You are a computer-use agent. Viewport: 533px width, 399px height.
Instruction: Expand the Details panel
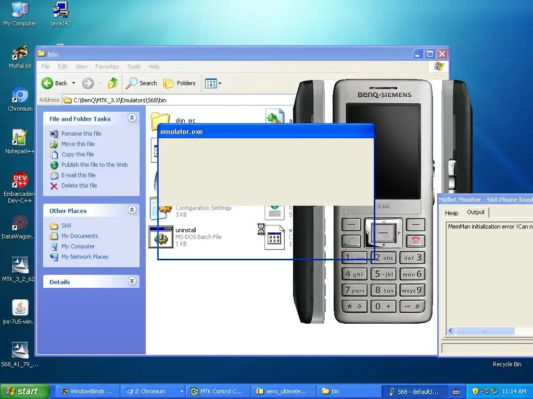(132, 281)
